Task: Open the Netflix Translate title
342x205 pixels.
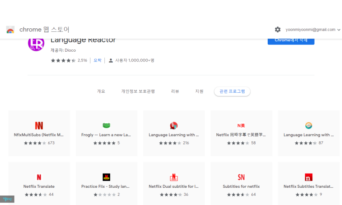Action: [x=39, y=186]
